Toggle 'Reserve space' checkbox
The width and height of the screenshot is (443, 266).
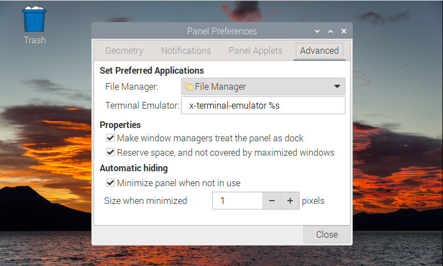(110, 152)
